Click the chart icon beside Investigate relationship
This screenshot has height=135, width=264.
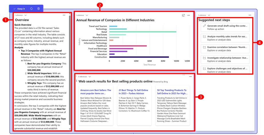click(204, 58)
